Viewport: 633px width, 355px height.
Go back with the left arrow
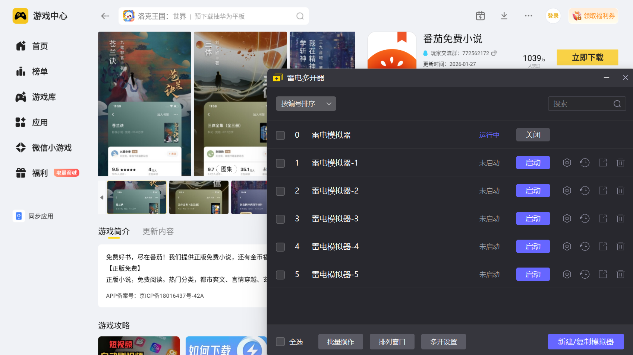[105, 16]
